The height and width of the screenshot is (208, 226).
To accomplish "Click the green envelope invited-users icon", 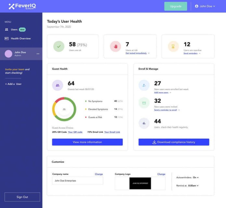I will click(144, 103).
